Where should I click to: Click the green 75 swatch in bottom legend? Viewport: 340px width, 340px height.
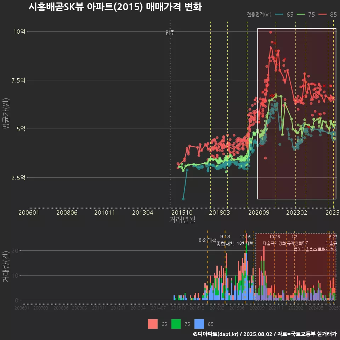coord(176,324)
